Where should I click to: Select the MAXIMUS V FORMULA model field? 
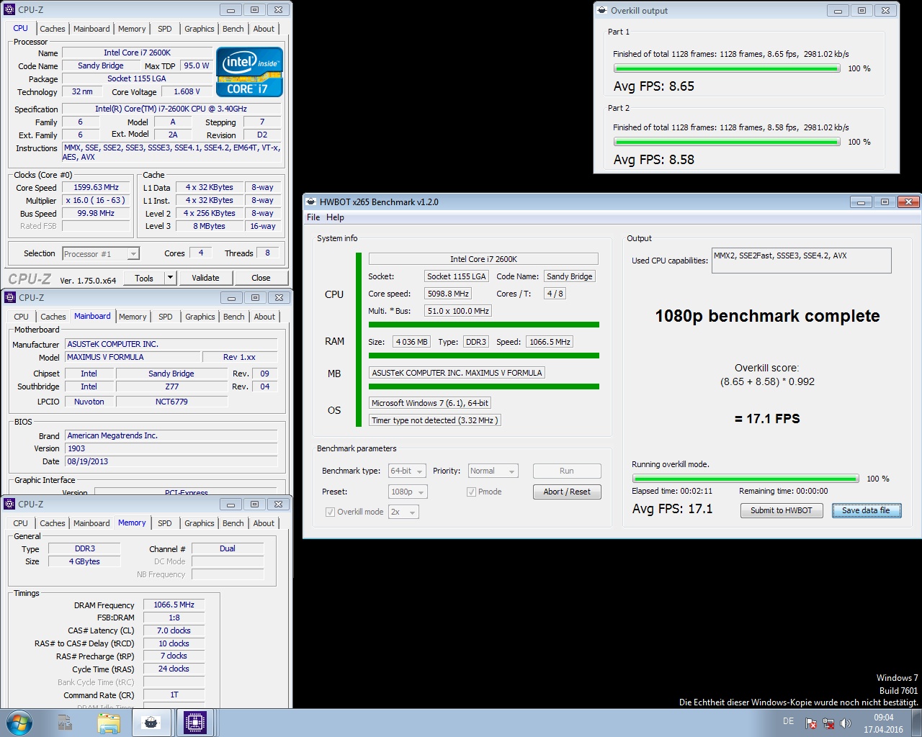pyautogui.click(x=133, y=357)
